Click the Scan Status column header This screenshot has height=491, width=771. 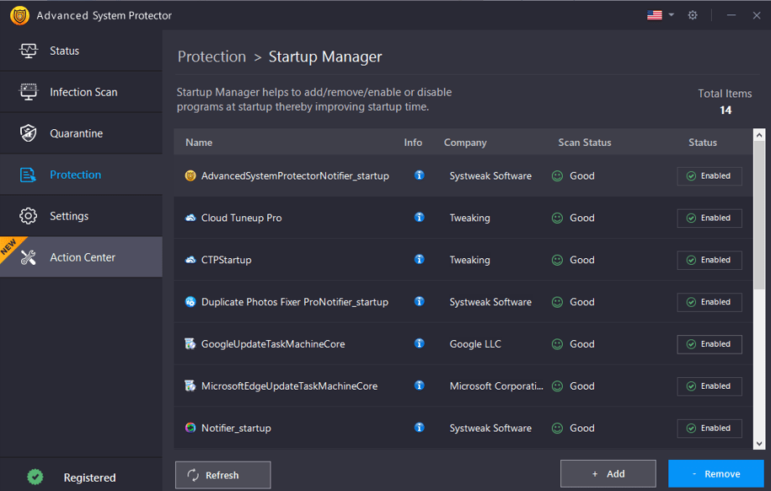[x=585, y=143]
